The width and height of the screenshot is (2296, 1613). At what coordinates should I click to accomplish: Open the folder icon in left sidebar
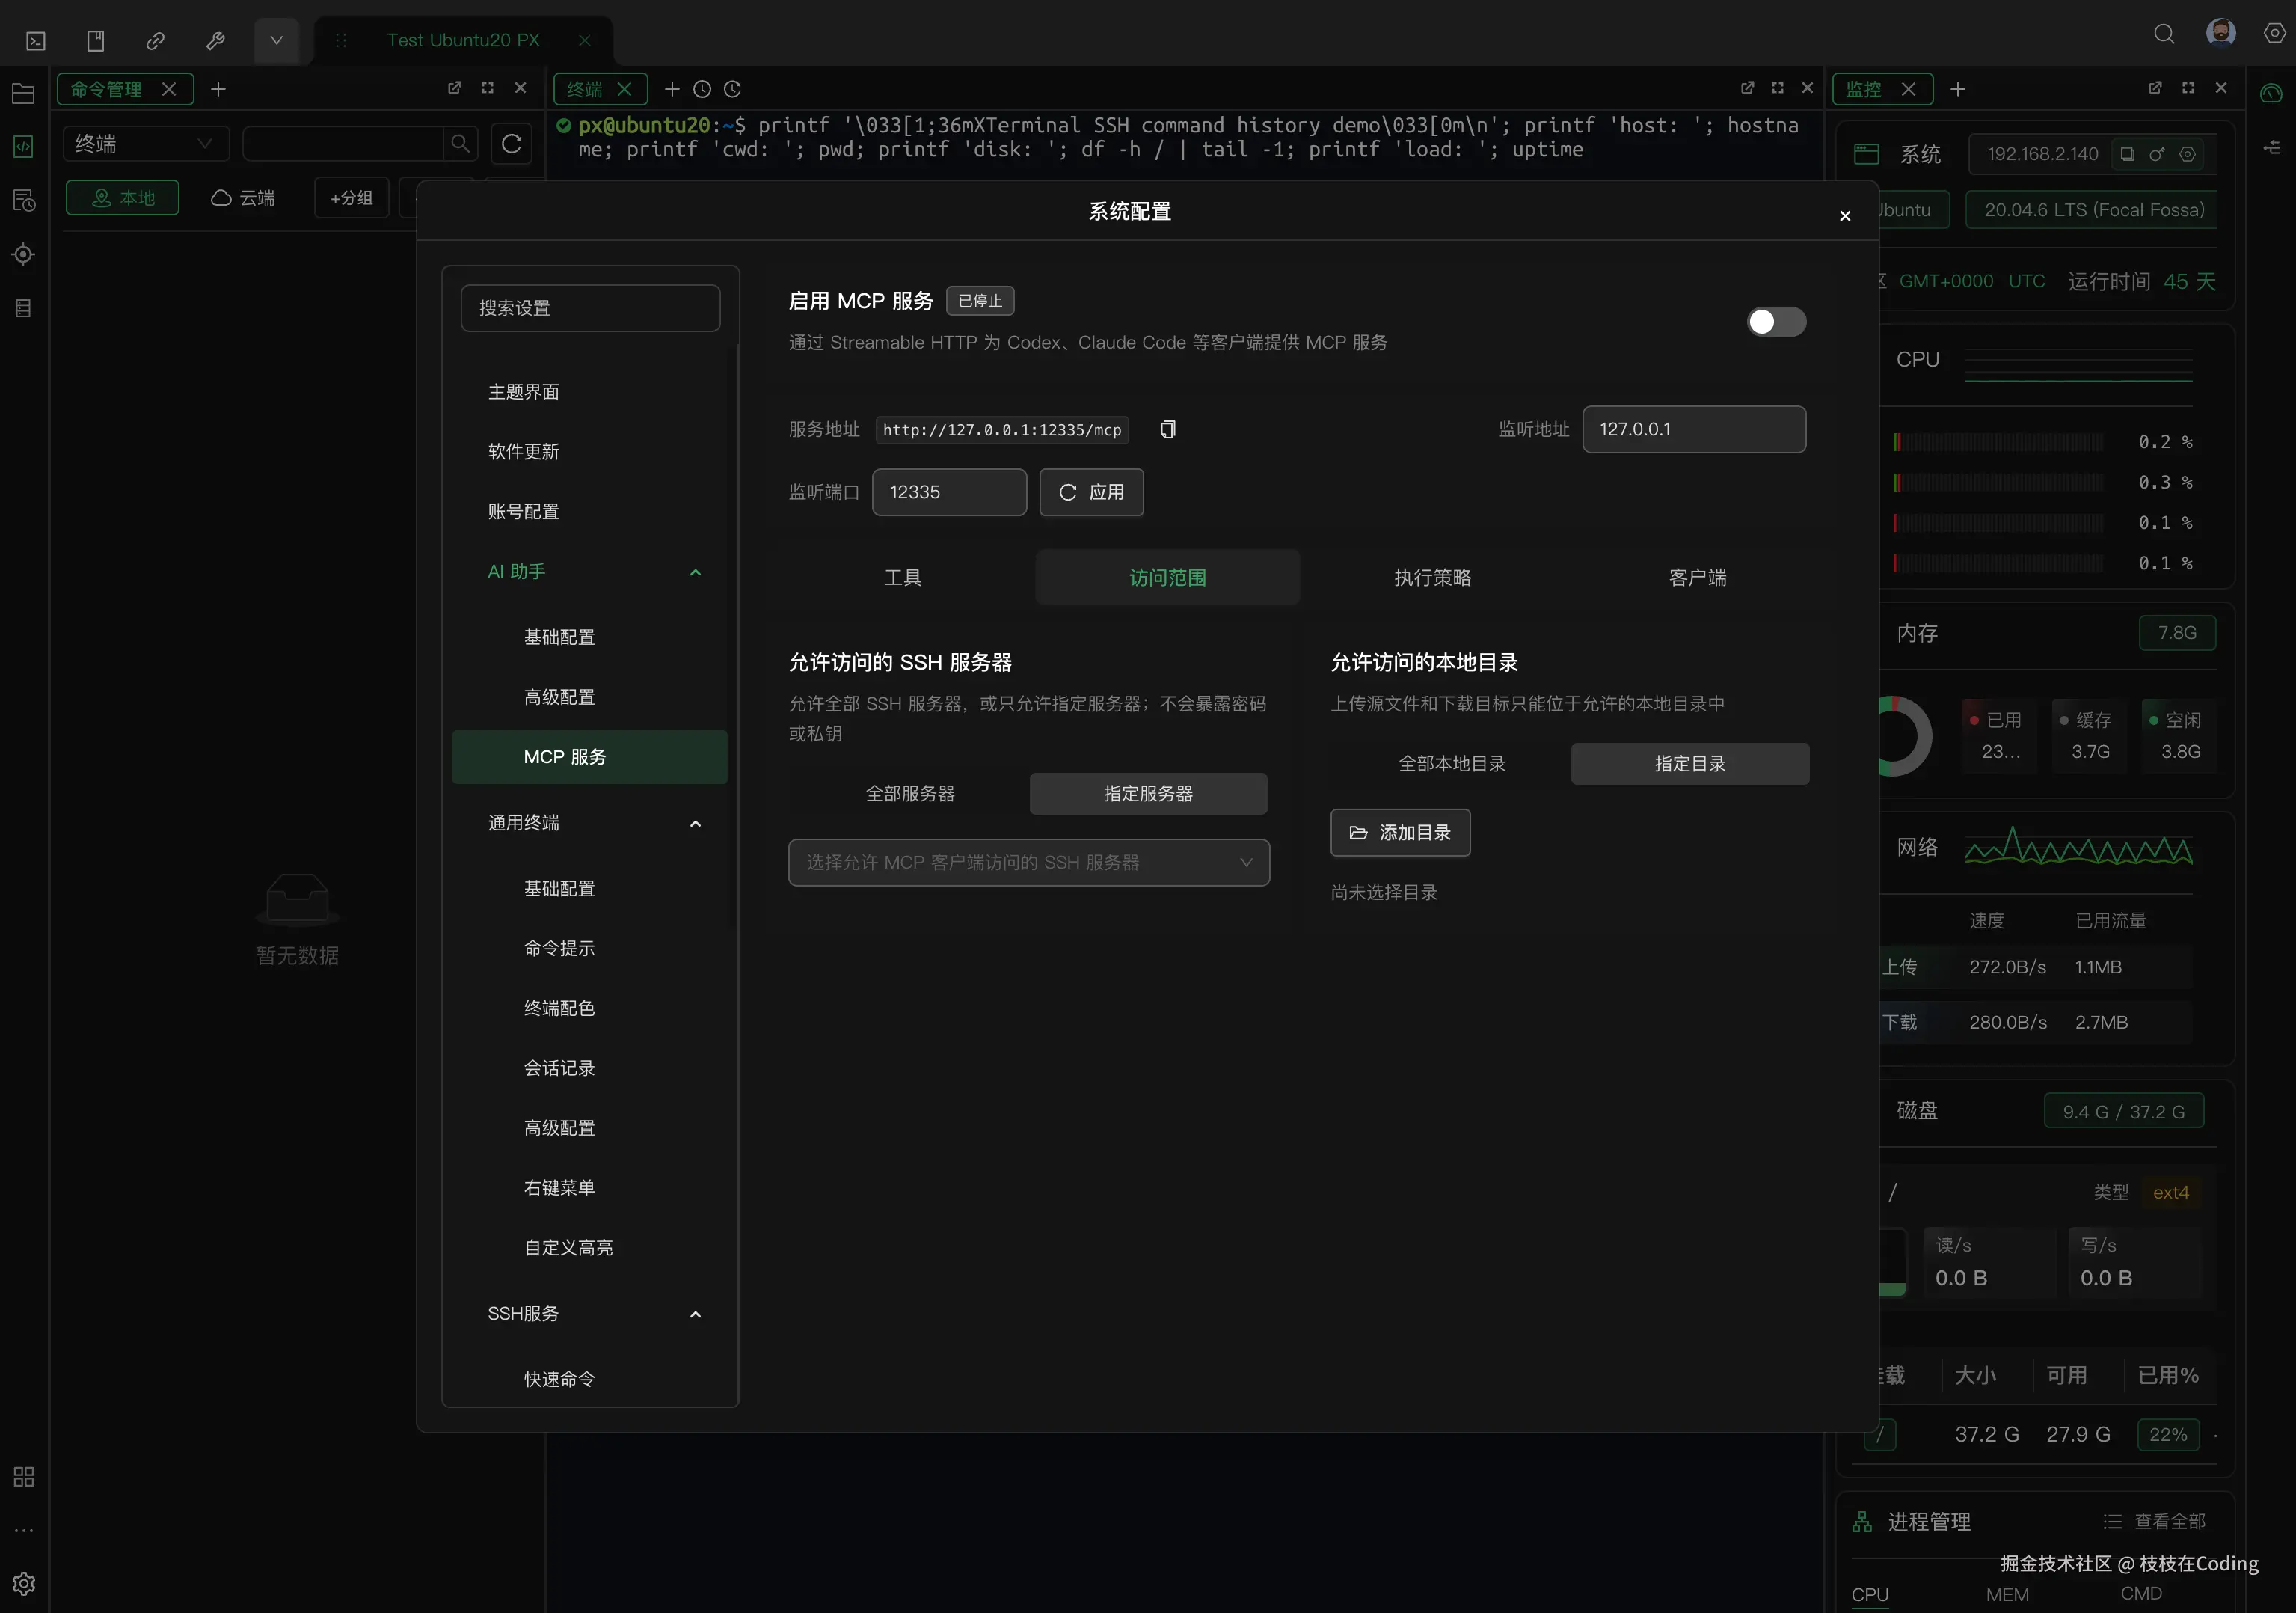pyautogui.click(x=23, y=94)
